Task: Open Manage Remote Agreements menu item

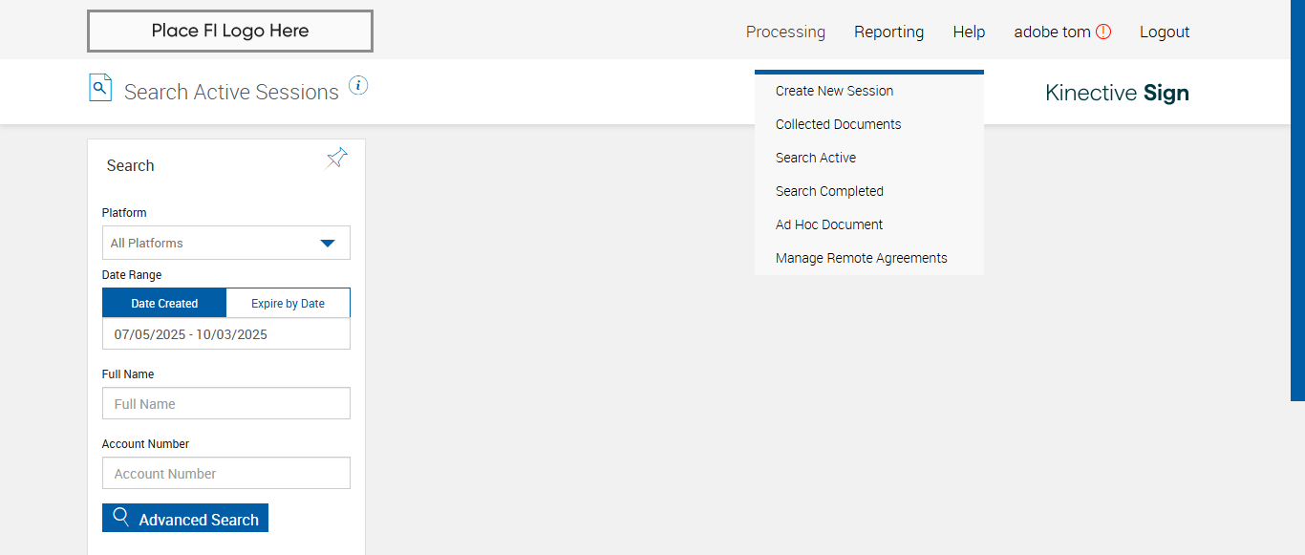Action: pos(861,258)
